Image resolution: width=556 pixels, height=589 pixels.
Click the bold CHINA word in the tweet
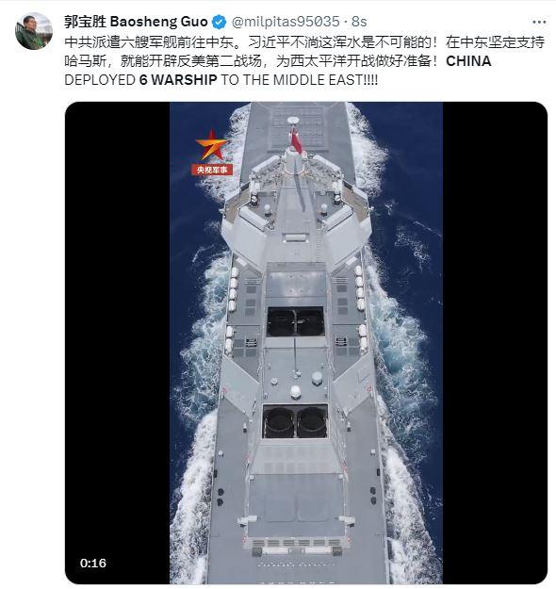point(468,61)
